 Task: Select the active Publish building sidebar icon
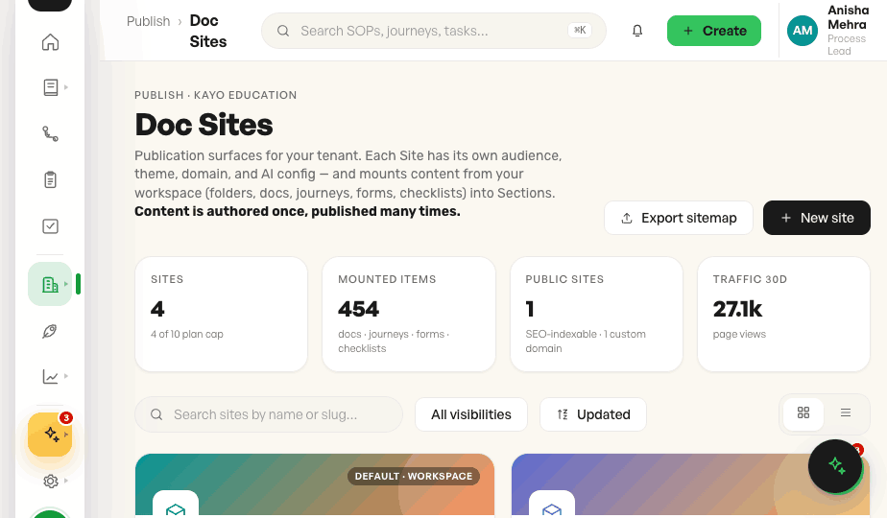(50, 284)
